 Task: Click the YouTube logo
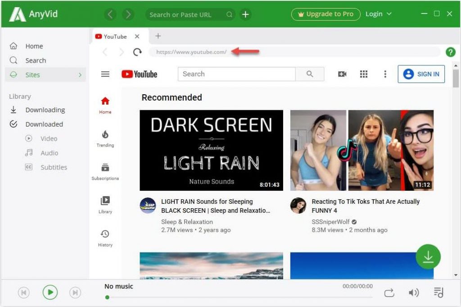coord(140,74)
